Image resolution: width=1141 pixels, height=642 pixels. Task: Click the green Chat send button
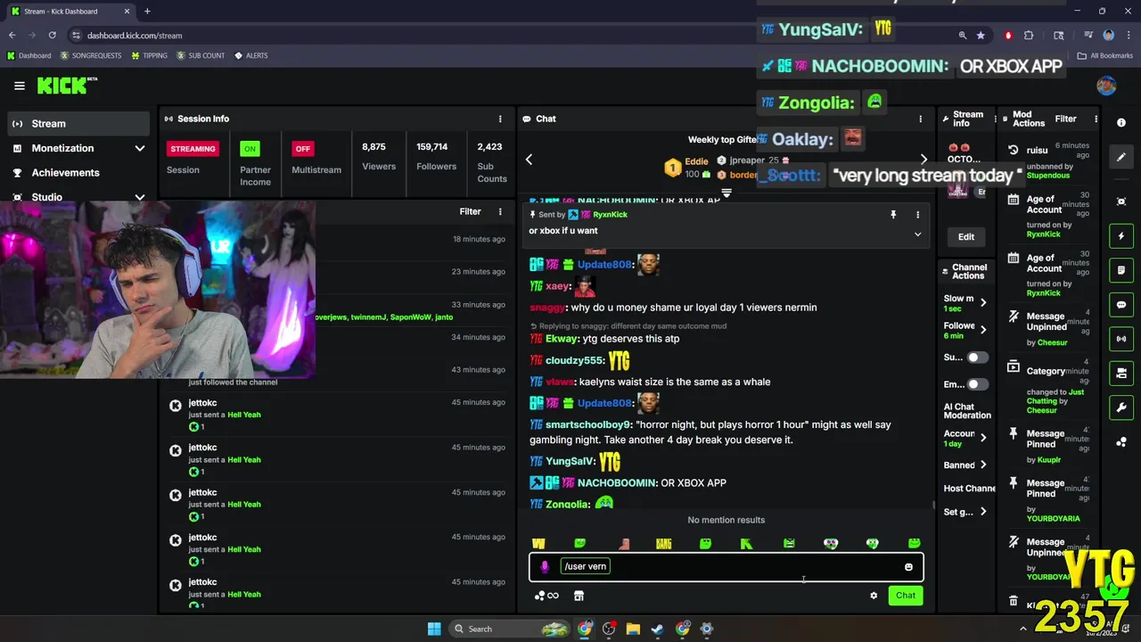coord(906,596)
